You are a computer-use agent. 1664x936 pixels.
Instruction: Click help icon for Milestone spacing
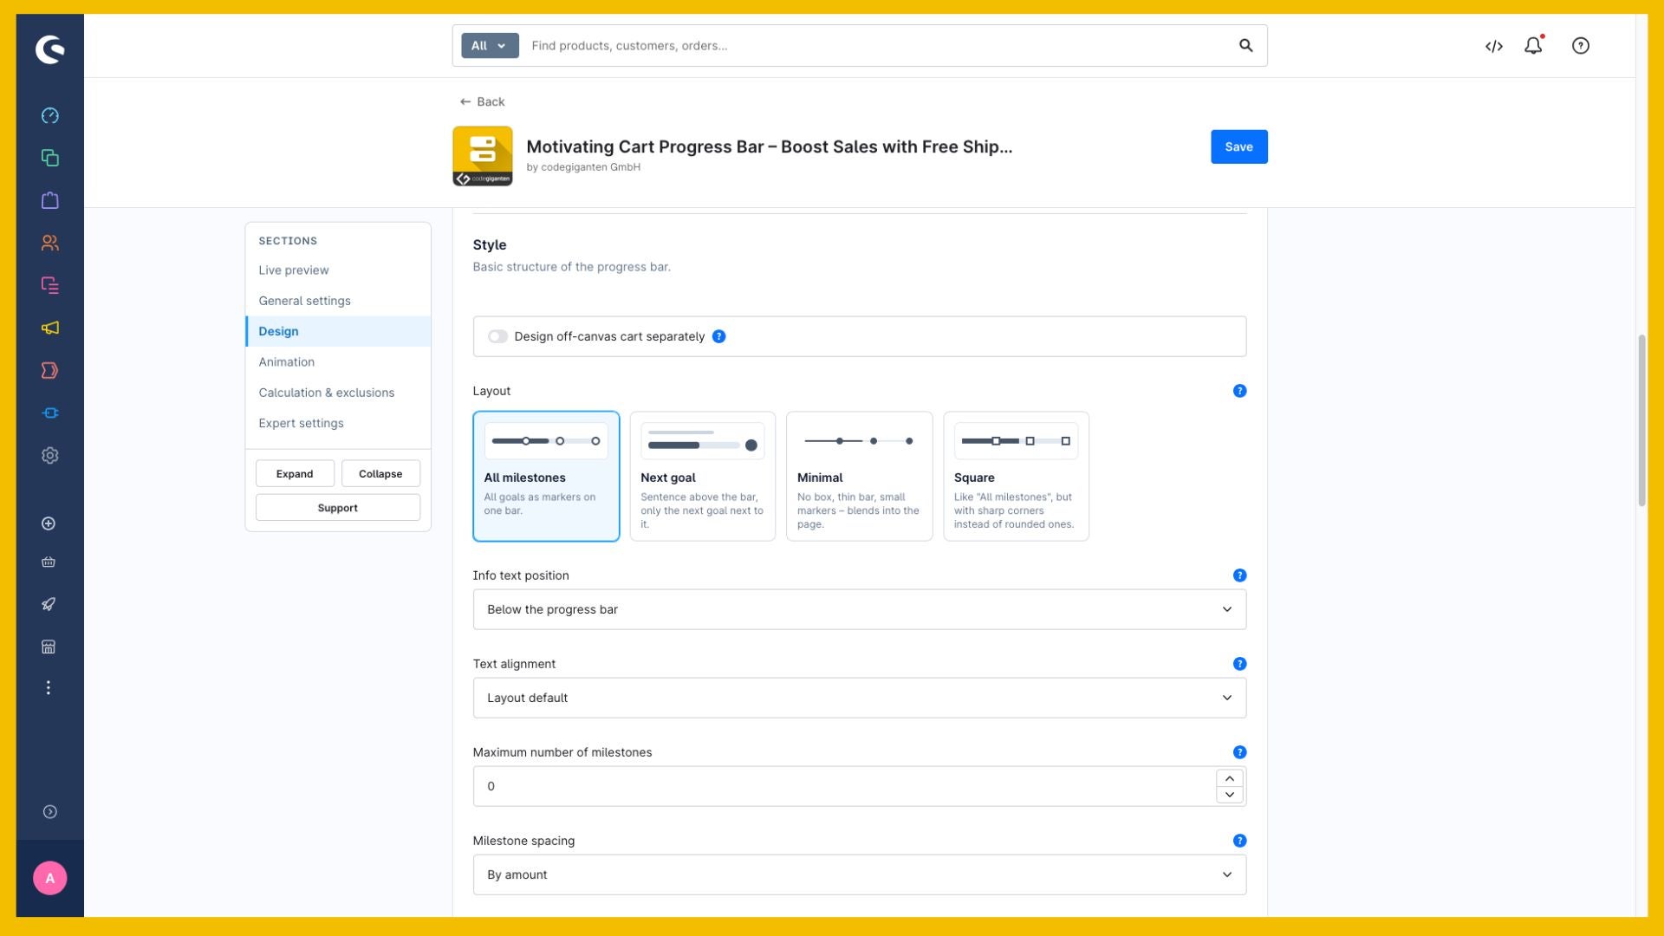coord(1239,841)
